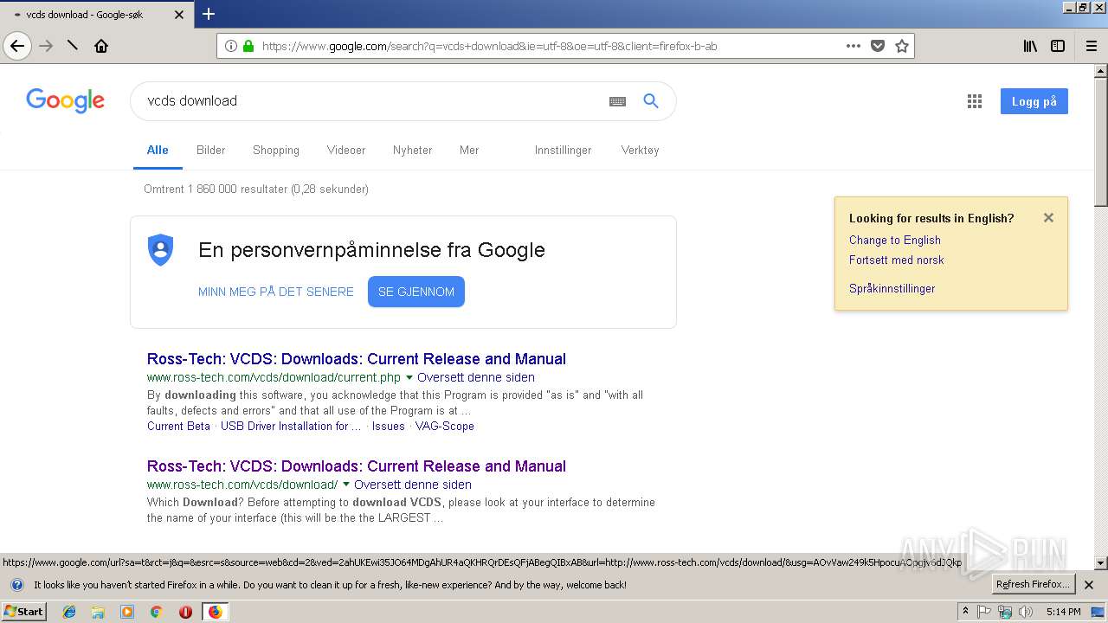Viewport: 1108px width, 623px height.
Task: Click the Google logo
Action: [x=65, y=100]
